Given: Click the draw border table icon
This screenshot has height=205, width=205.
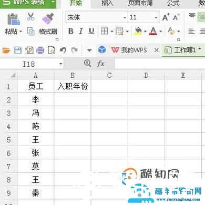Looking at the screenshot, I should point(119,32).
